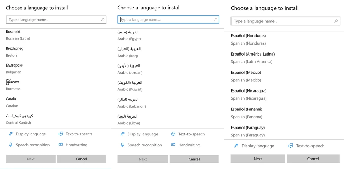Screen dimensions: 344x169
Task: Click Next button in right dialog
Action: (x=258, y=159)
